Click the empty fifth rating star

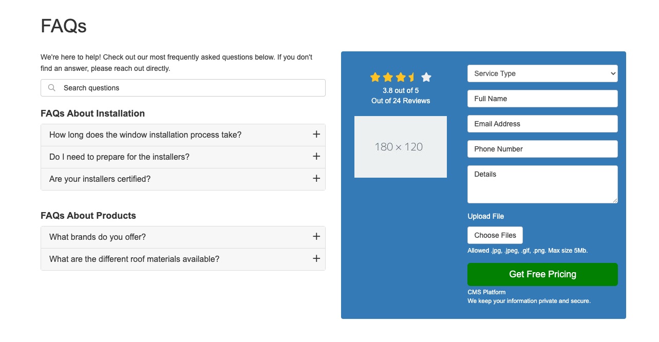(426, 77)
